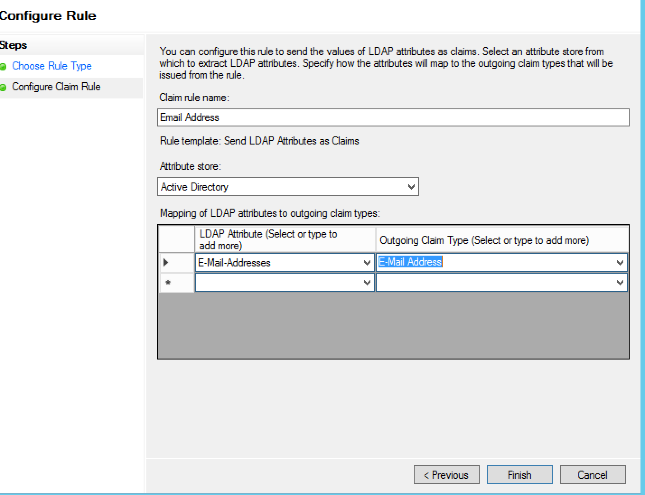
Task: Go to the Choose Rule Type step
Action: tap(51, 66)
